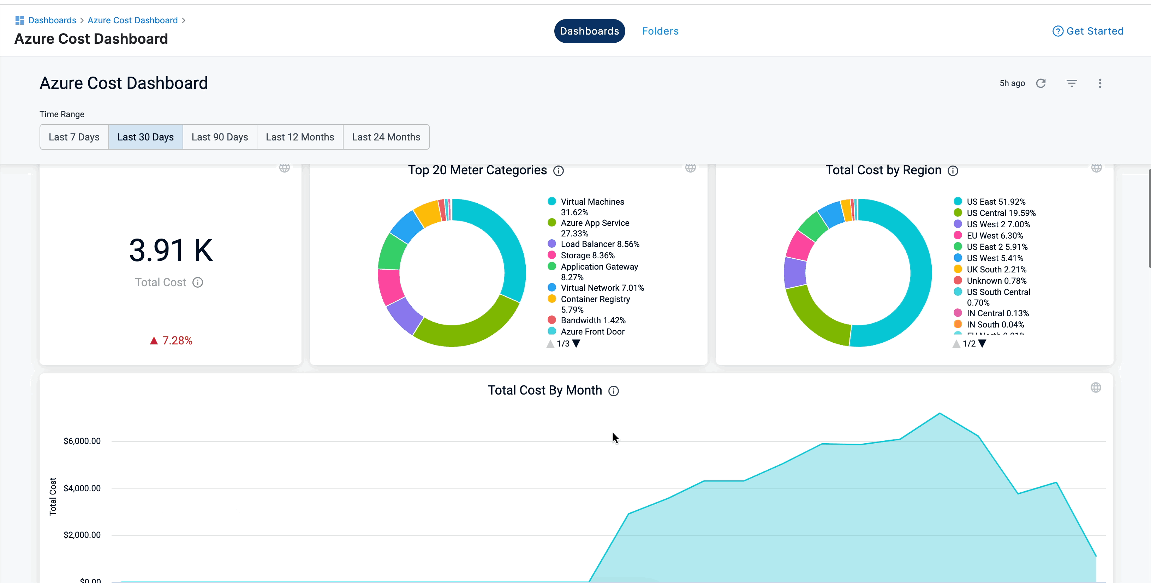Switch to the Folders tab

660,31
